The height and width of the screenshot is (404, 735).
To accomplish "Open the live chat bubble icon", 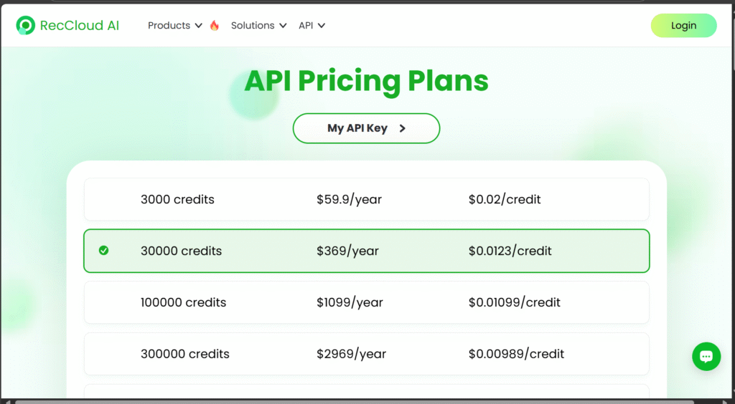I will pyautogui.click(x=706, y=356).
